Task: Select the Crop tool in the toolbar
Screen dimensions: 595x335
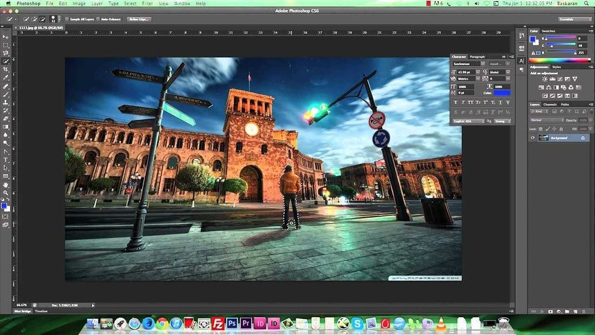Action: [x=5, y=70]
